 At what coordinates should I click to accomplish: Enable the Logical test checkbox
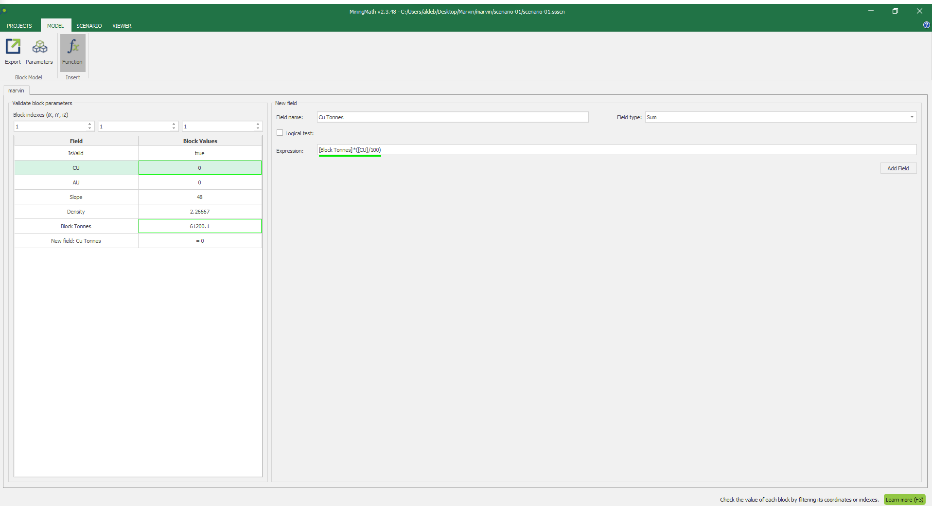tap(280, 133)
